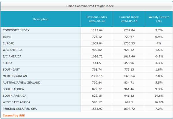Select the COMPOSITE INDEX row label

pos(16,30)
